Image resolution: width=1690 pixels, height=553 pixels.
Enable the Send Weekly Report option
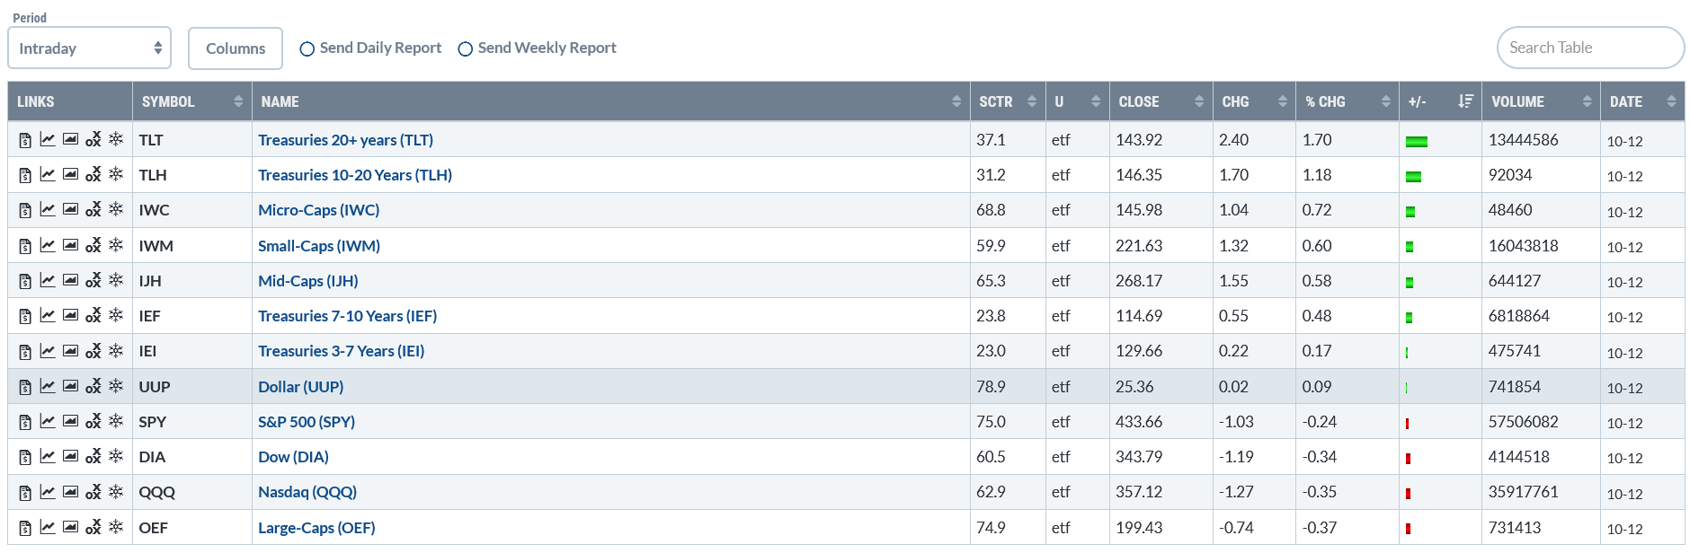[x=466, y=48]
